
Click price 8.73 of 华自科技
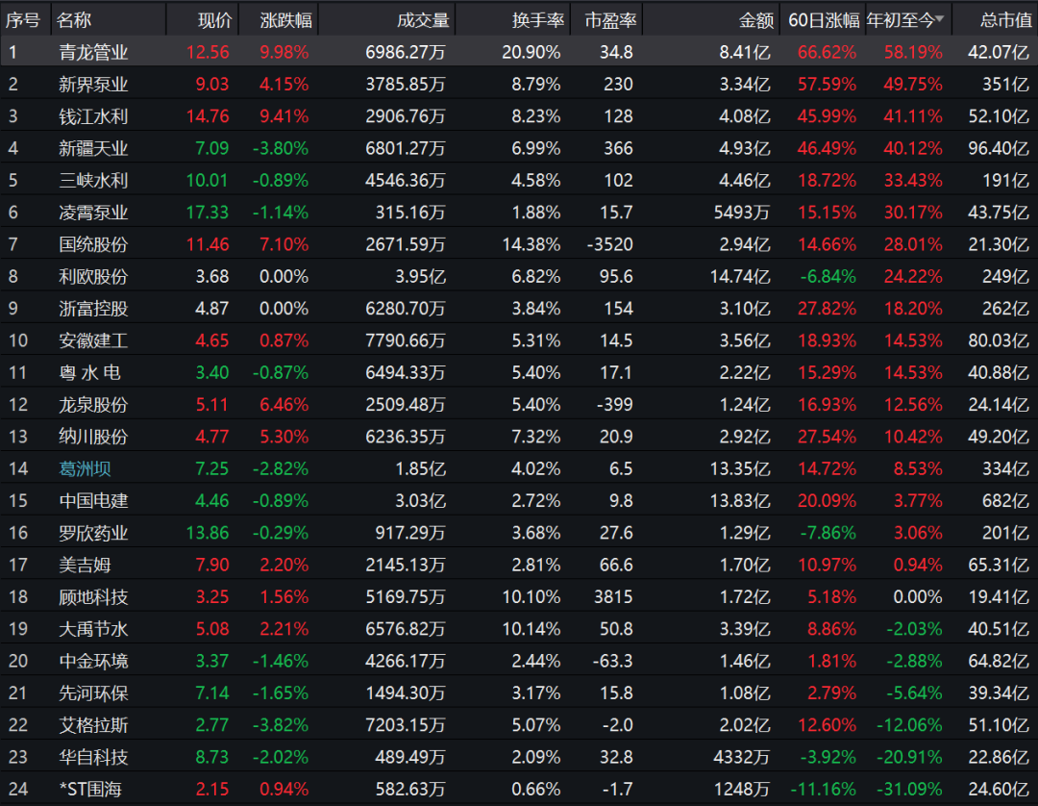pyautogui.click(x=211, y=757)
